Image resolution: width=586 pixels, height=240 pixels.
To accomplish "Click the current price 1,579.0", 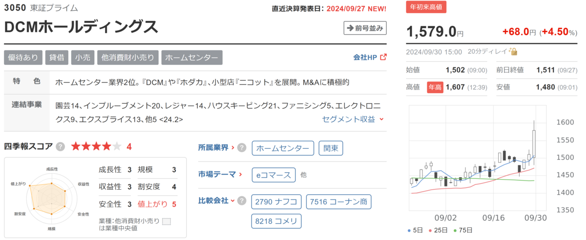I will (432, 32).
